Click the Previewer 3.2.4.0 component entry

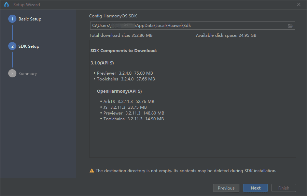point(125,73)
